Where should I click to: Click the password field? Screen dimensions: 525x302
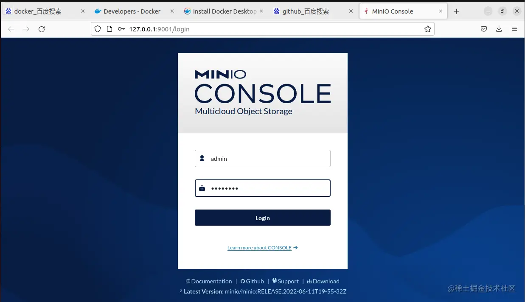[262, 188]
